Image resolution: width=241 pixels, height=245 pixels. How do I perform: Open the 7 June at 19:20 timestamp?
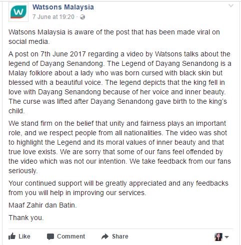click(x=53, y=17)
